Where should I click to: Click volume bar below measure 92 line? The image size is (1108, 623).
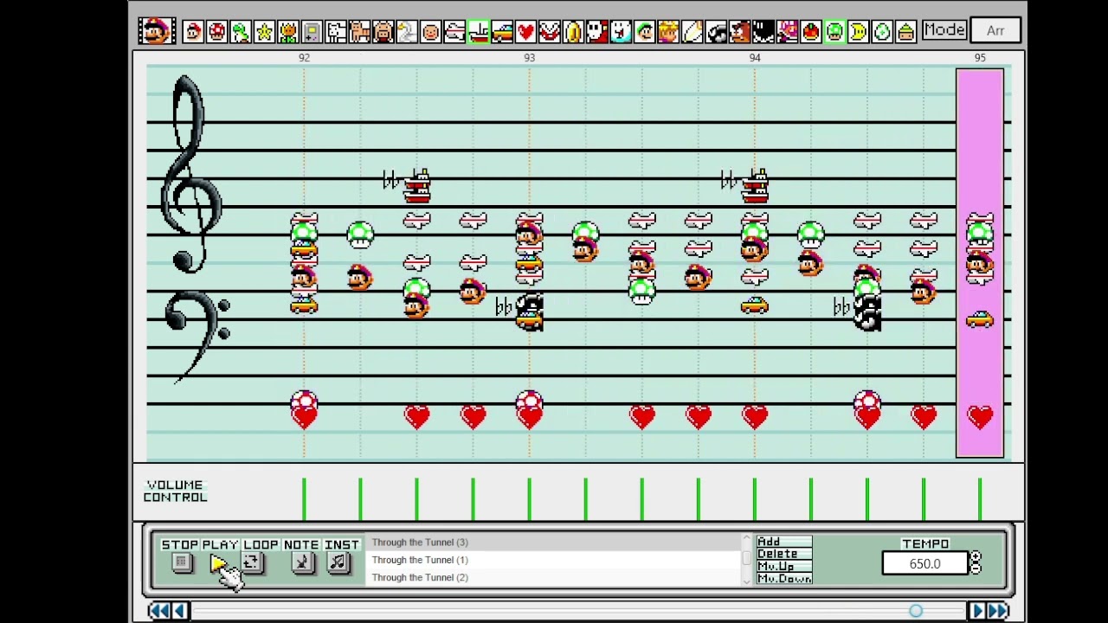[304, 499]
